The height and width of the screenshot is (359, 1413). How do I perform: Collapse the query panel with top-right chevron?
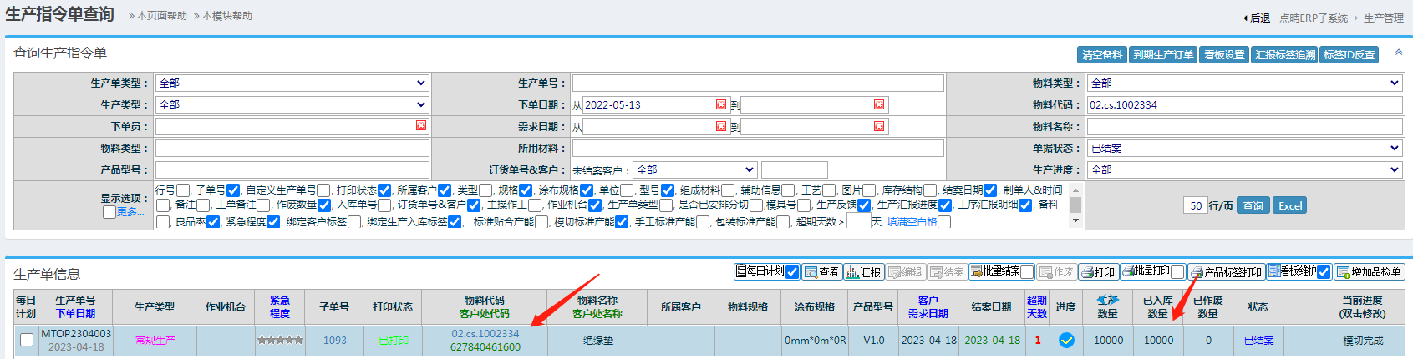pos(1398,53)
